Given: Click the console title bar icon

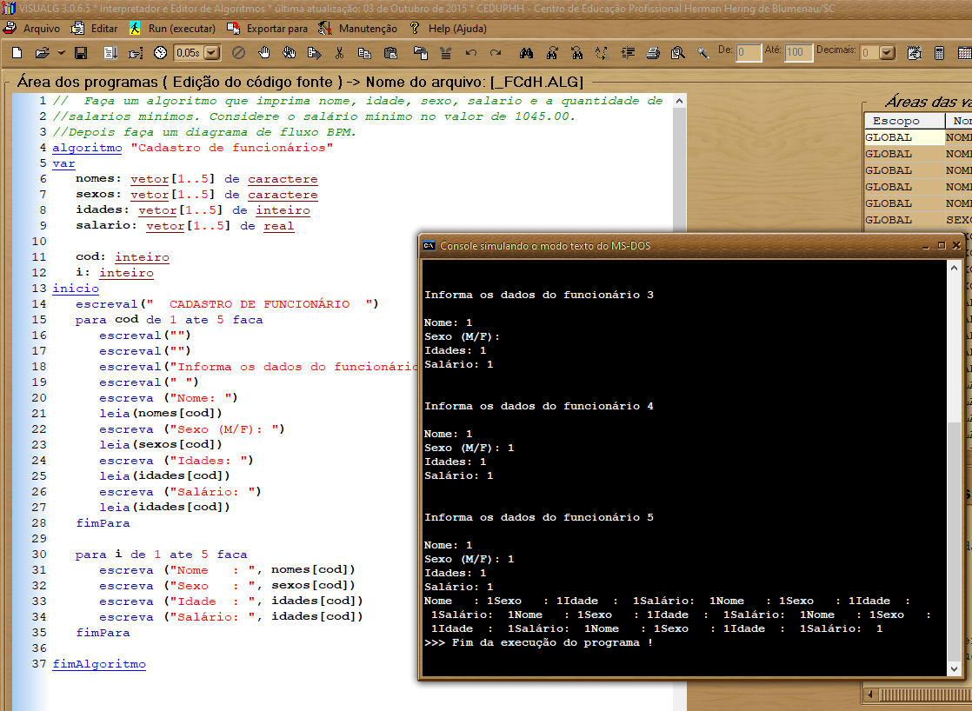Looking at the screenshot, I should 429,245.
